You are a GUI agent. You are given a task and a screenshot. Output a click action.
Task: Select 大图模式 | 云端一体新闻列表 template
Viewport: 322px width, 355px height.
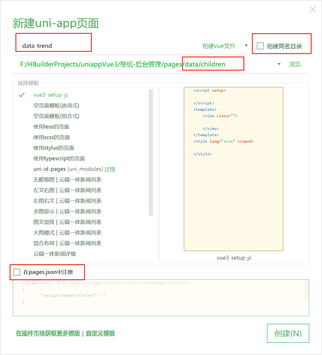67,233
